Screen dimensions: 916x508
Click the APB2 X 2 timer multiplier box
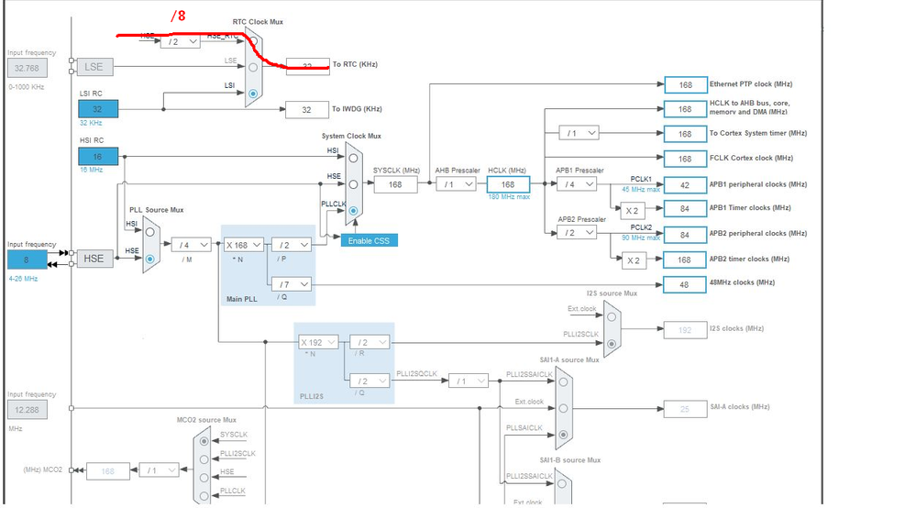point(634,260)
